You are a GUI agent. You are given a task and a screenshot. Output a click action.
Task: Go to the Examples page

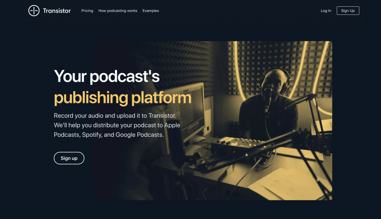(151, 11)
